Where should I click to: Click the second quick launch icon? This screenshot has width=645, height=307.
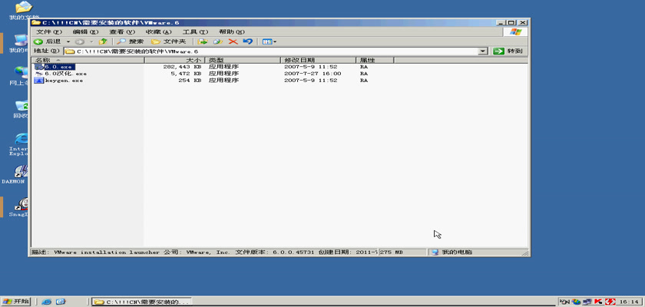pos(61,302)
